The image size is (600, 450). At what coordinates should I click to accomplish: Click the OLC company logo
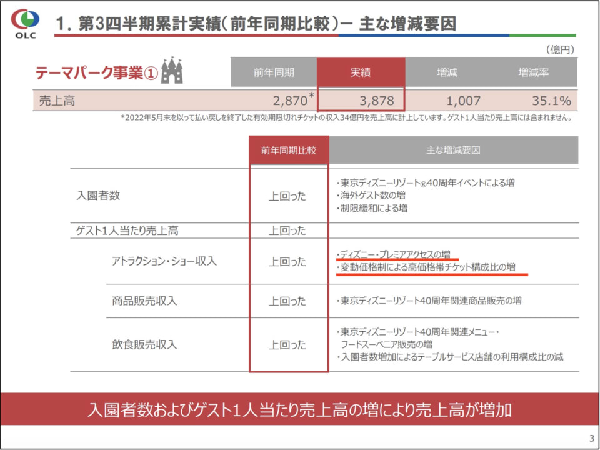click(25, 24)
